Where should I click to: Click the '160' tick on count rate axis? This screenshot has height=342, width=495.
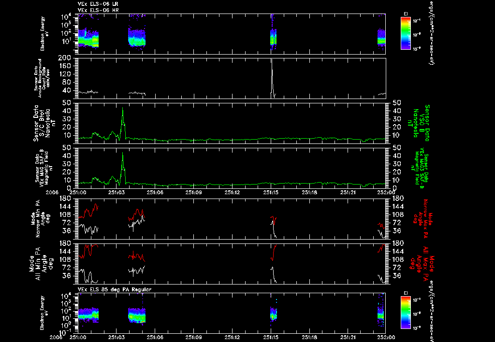tap(65, 66)
